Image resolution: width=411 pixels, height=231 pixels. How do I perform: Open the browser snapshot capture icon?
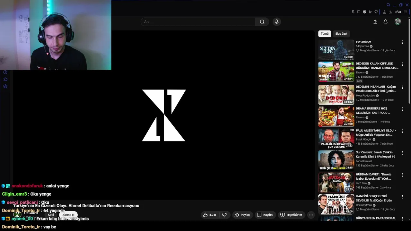coord(359,12)
